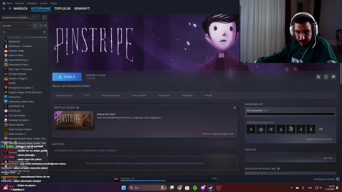Open the Oyunlar menu

click(x=44, y=3)
